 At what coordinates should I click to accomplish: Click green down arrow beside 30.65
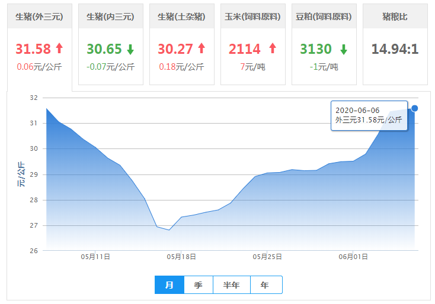[131, 48]
